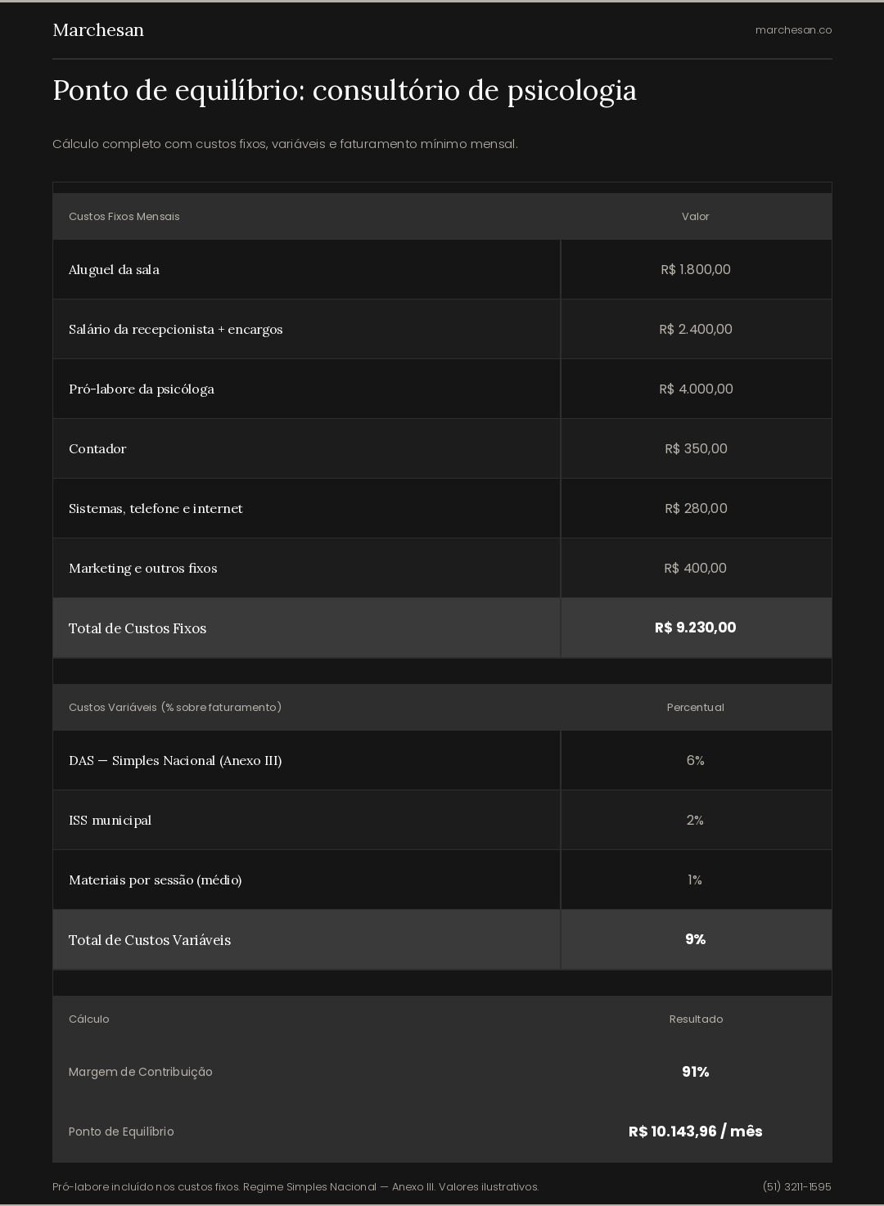Viewport: 884px width, 1206px height.
Task: Select Materiais por sessão row
Action: tap(442, 880)
